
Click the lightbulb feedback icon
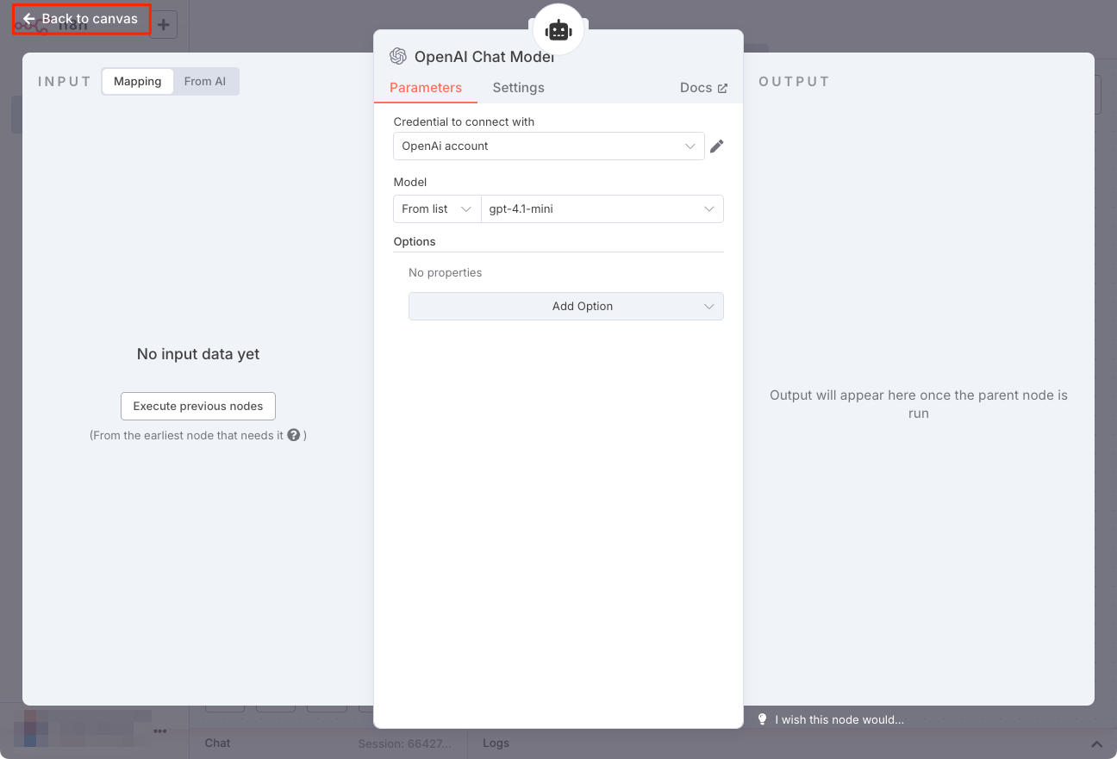tap(762, 719)
